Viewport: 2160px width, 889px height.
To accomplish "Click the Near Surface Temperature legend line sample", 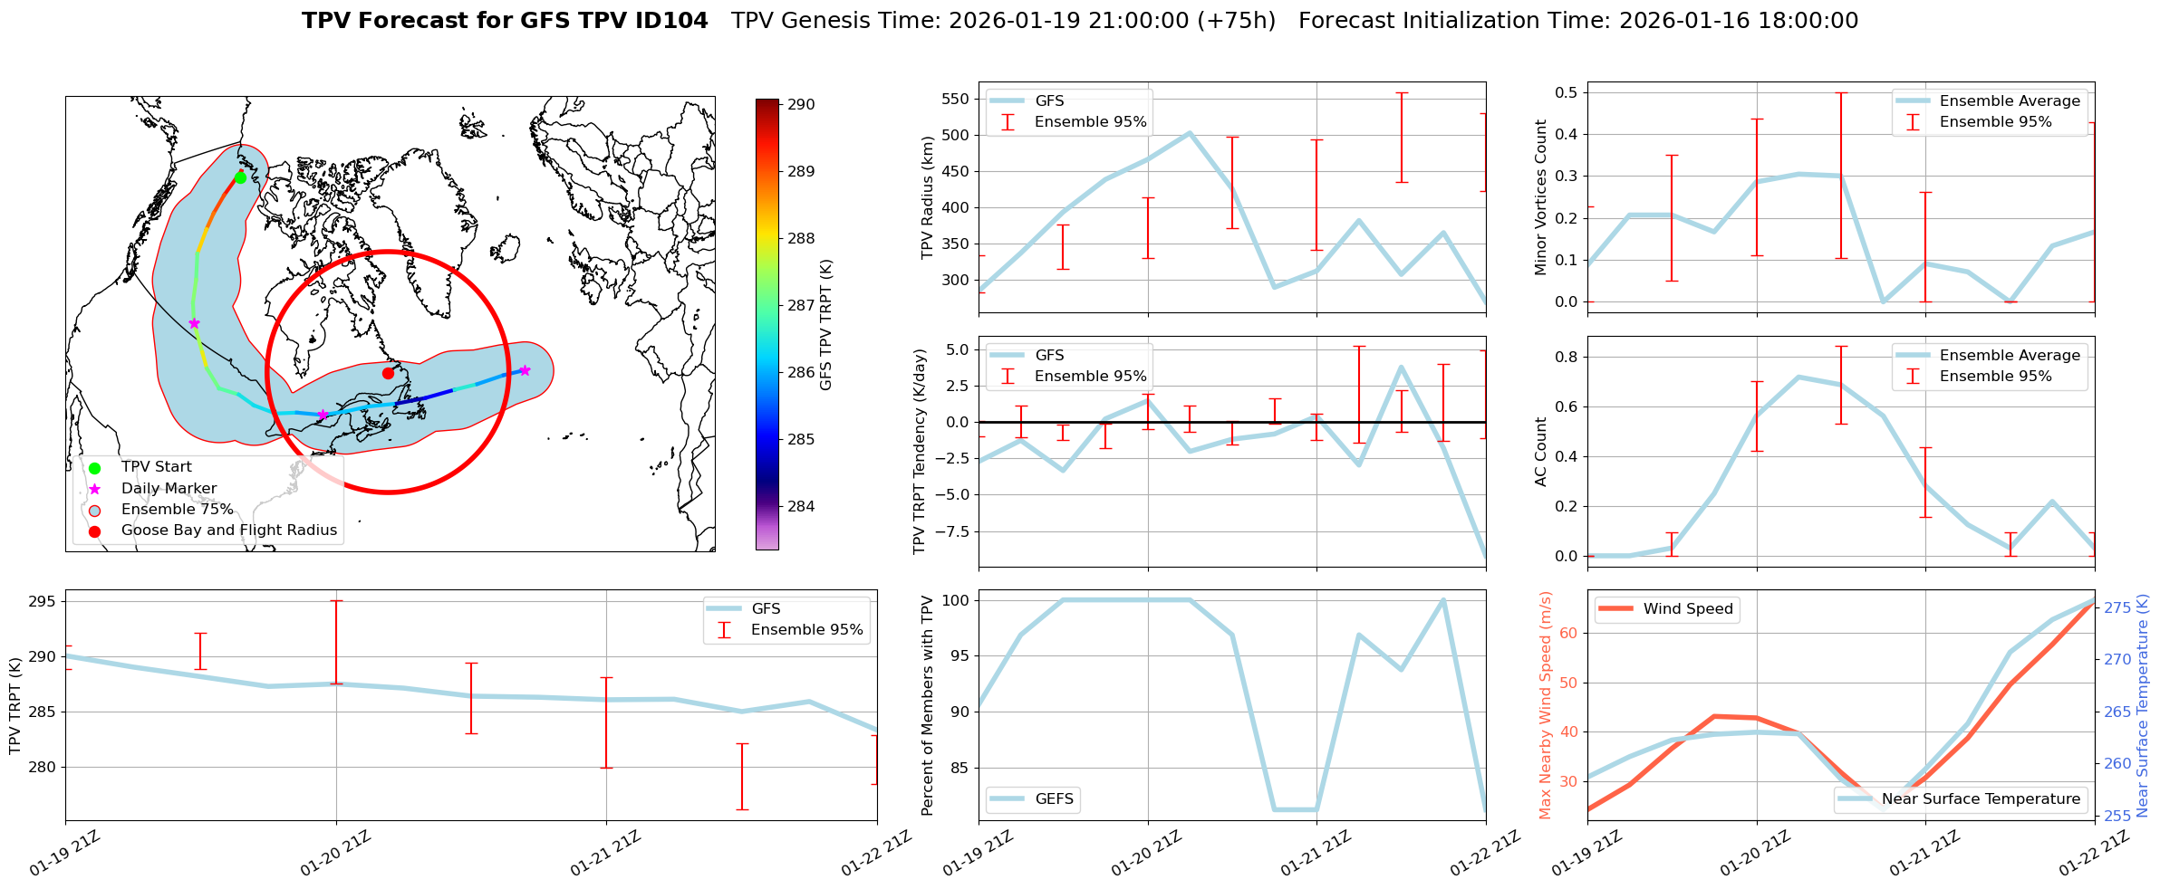I will click(x=1855, y=799).
